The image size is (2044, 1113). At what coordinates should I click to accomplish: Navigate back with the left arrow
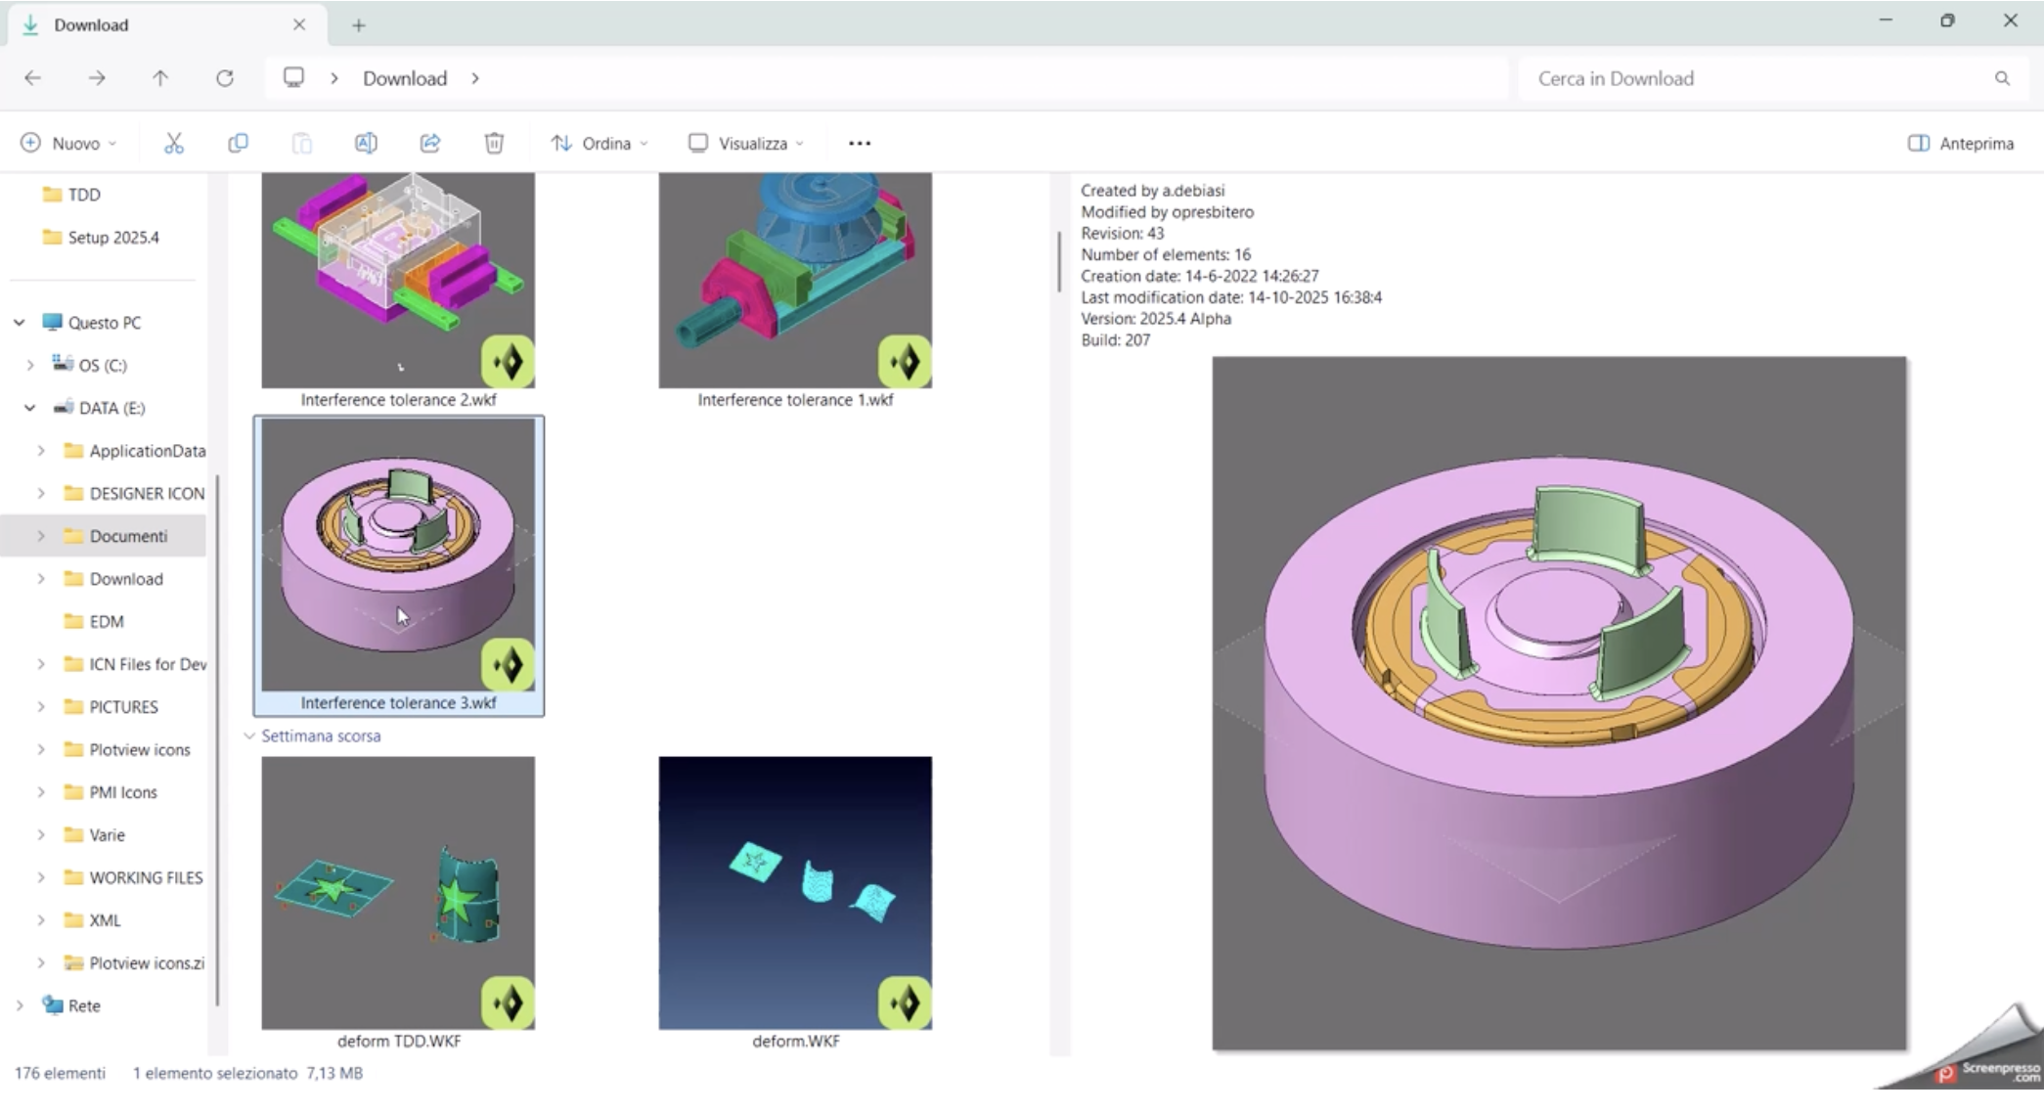coord(33,78)
